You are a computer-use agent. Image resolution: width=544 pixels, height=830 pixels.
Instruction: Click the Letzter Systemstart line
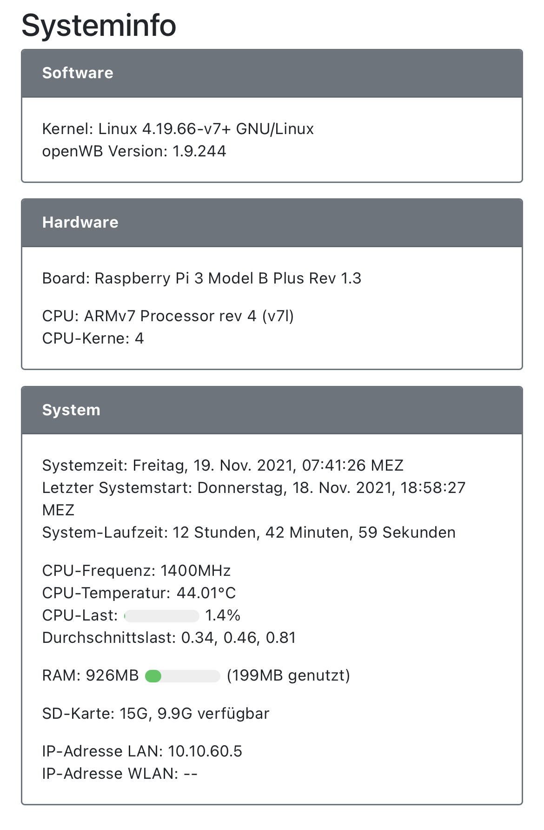click(x=253, y=488)
